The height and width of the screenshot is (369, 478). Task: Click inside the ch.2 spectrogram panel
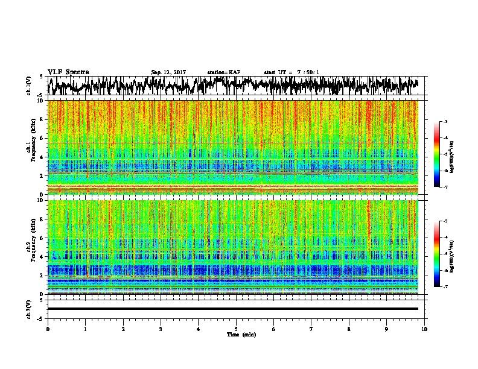[233, 247]
